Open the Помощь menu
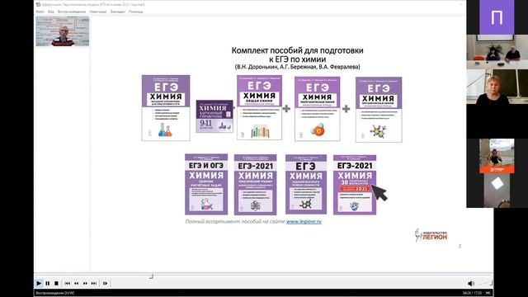Viewport: 528px width, 297px height. 135,12
